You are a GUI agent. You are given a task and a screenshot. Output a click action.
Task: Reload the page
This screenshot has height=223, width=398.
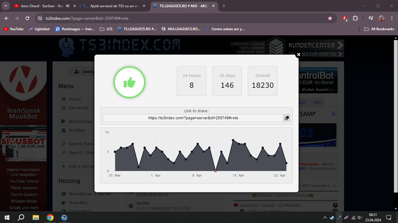point(27,18)
